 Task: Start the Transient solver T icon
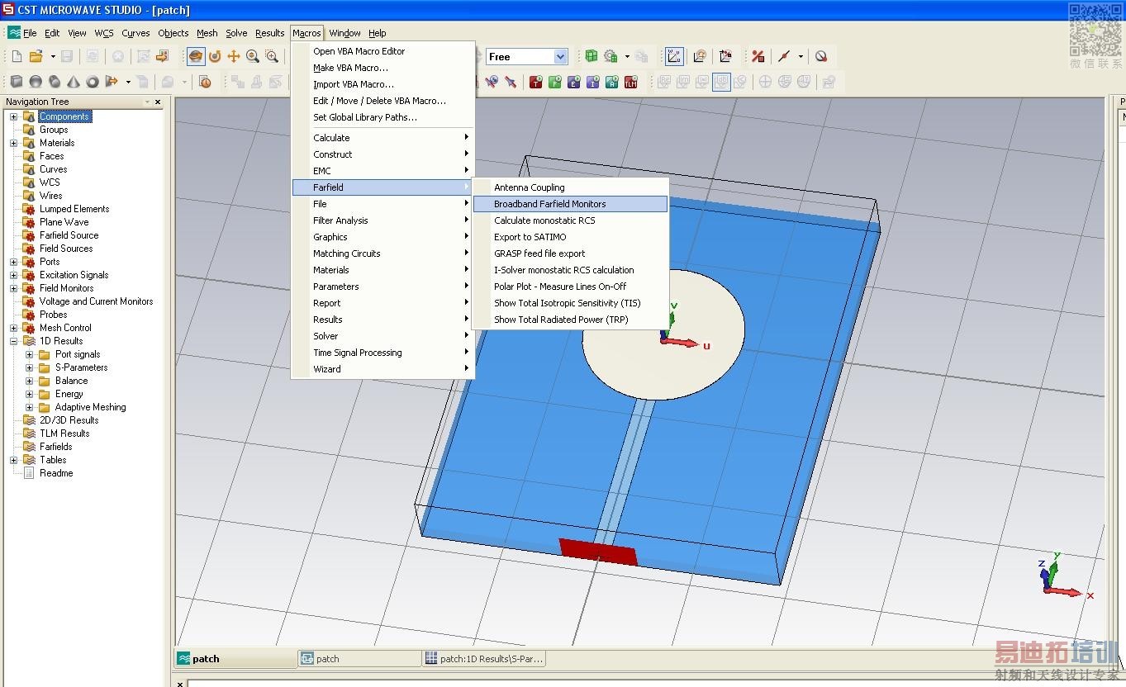(x=535, y=82)
